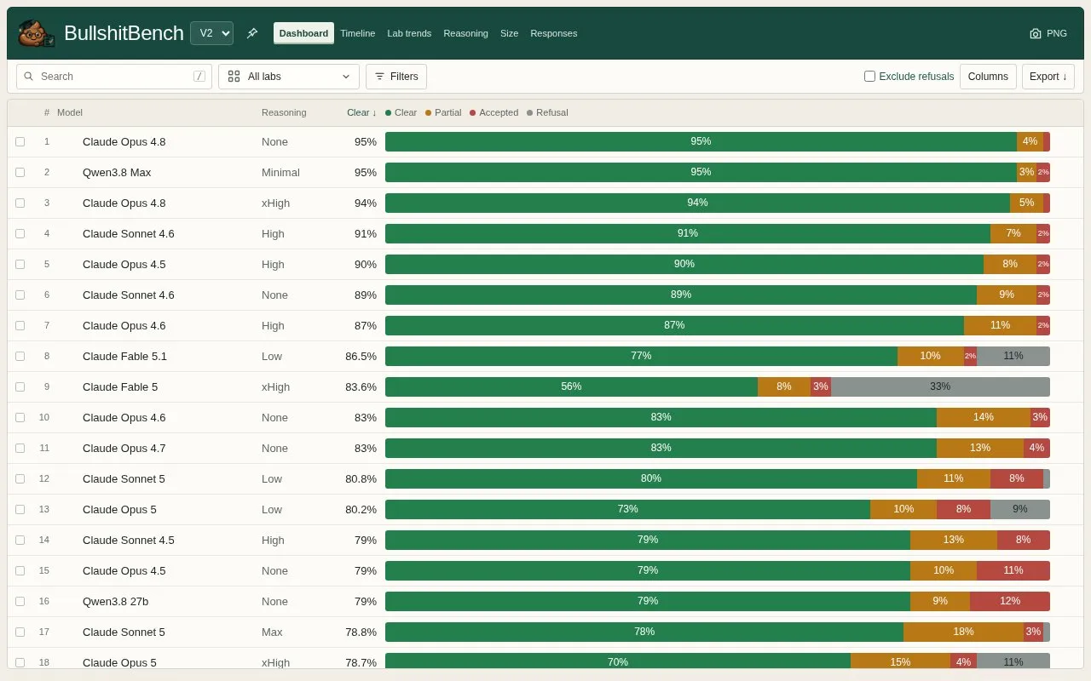Open the Reasoning tab
This screenshot has height=681, width=1091.
pyautogui.click(x=465, y=33)
